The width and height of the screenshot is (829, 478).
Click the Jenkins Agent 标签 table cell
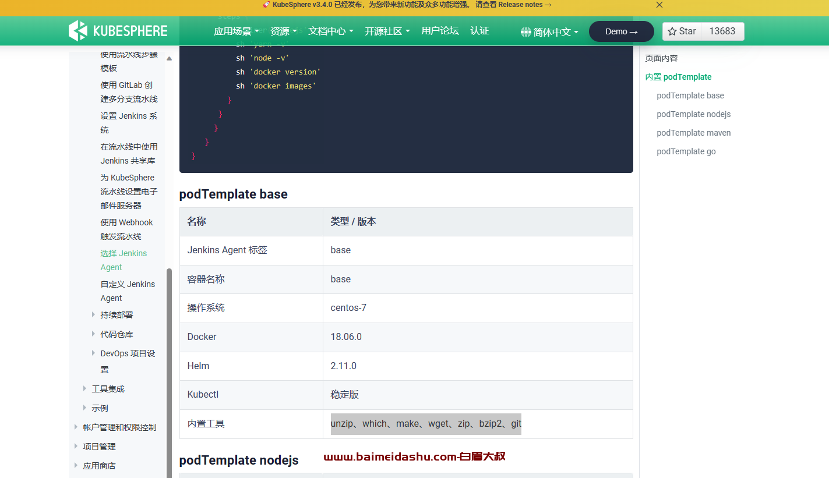[251, 250]
